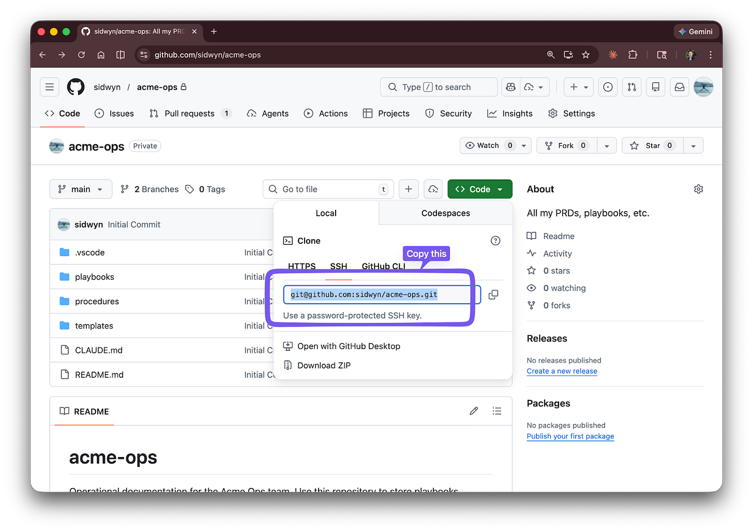Open the repository Settings tab
This screenshot has height=532, width=753.
[571, 113]
